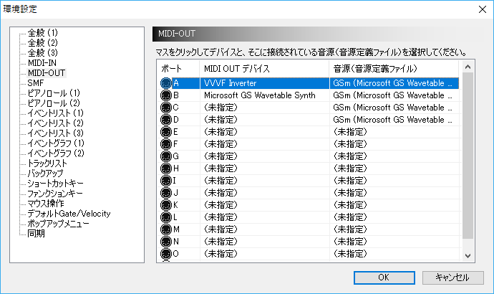Select MIDI-IN in the settings tree
Screen dimensions: 494x294
[42, 63]
